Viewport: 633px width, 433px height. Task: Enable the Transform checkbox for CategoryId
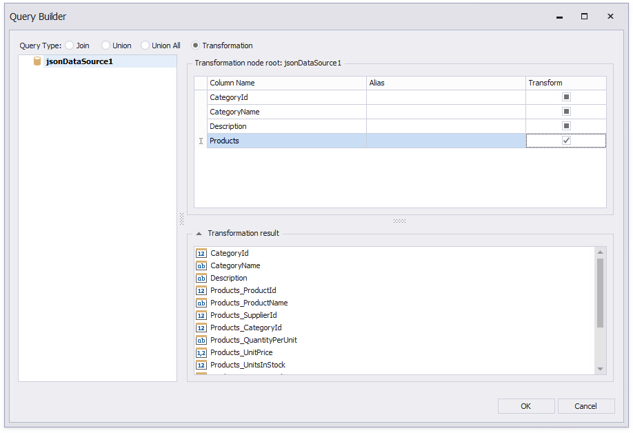(565, 97)
